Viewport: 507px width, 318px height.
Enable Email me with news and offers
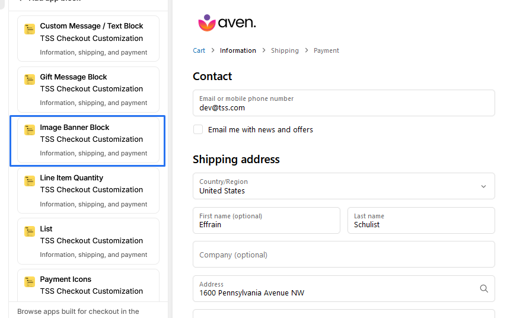click(x=198, y=129)
